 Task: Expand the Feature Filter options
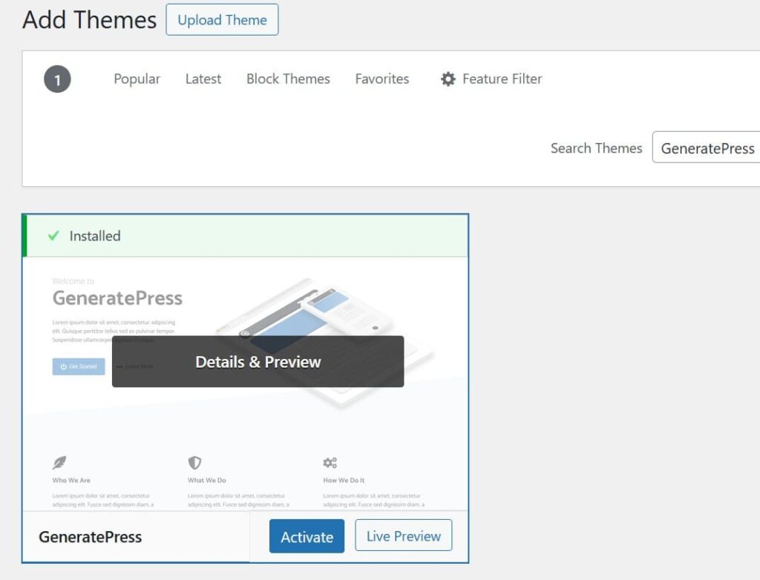[x=502, y=79]
